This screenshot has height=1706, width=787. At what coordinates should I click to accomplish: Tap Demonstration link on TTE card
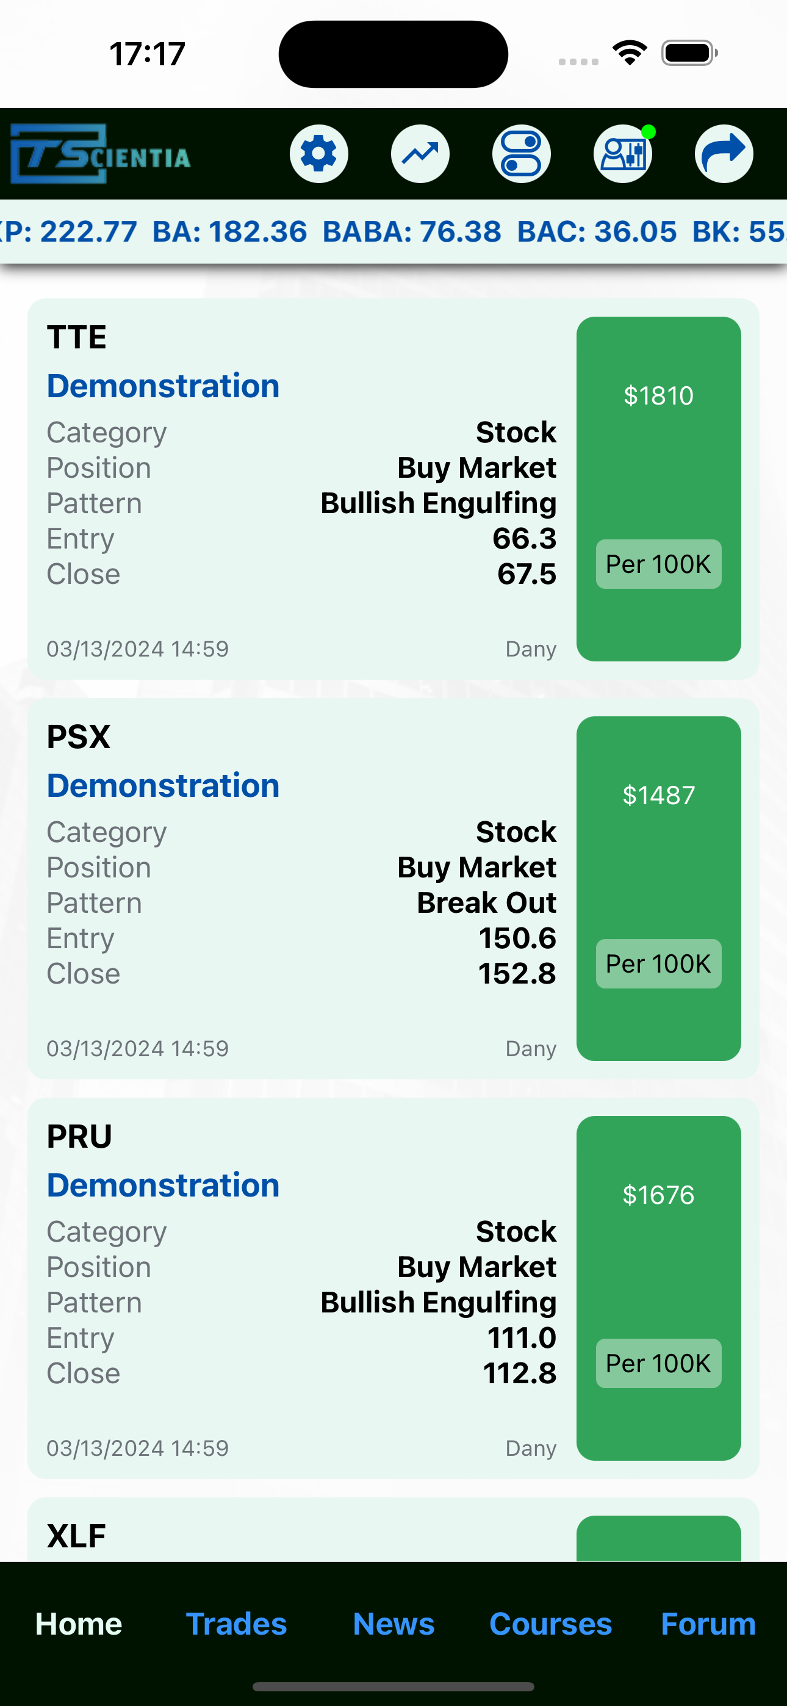(x=163, y=386)
